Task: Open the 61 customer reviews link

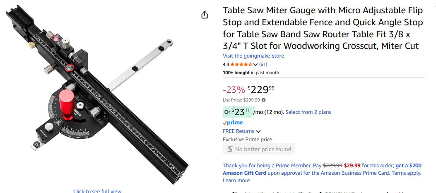Action: [x=263, y=64]
